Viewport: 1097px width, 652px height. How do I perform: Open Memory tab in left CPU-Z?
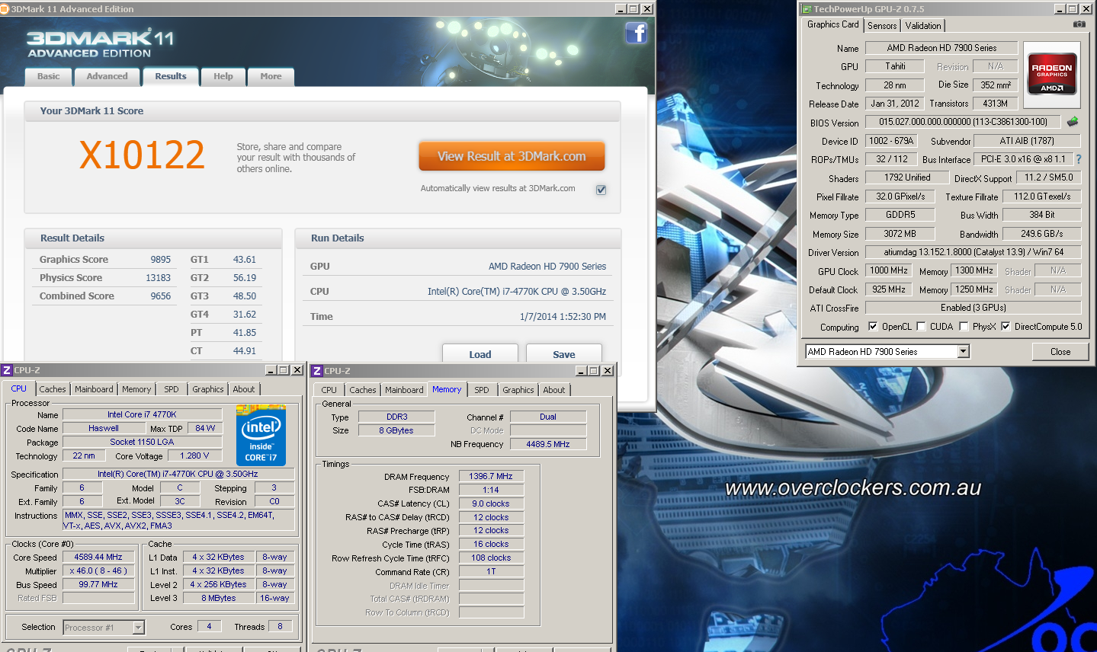pos(136,389)
